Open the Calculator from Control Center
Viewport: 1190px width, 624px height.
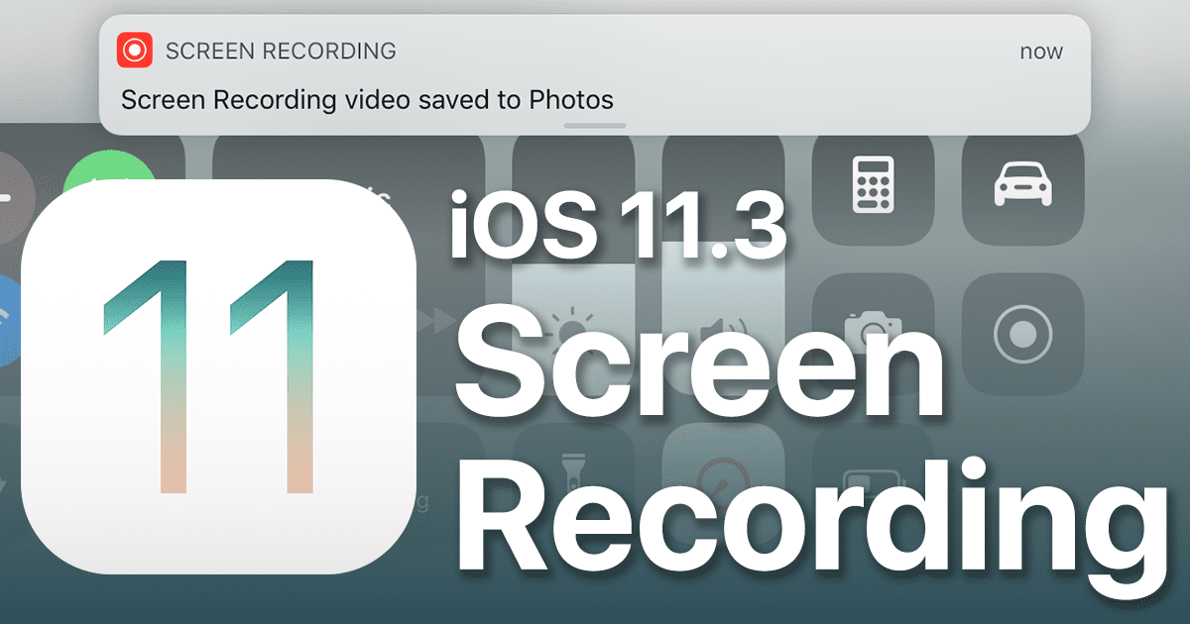(x=872, y=183)
